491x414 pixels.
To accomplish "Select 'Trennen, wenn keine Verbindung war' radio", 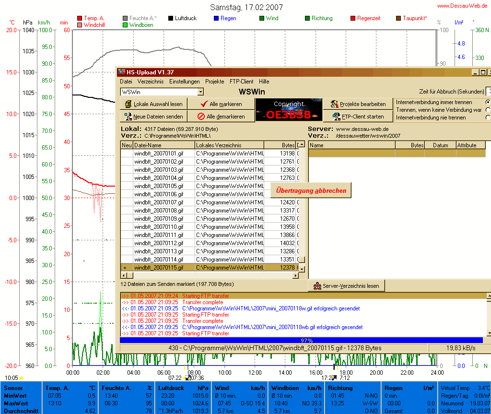I will click(x=488, y=110).
